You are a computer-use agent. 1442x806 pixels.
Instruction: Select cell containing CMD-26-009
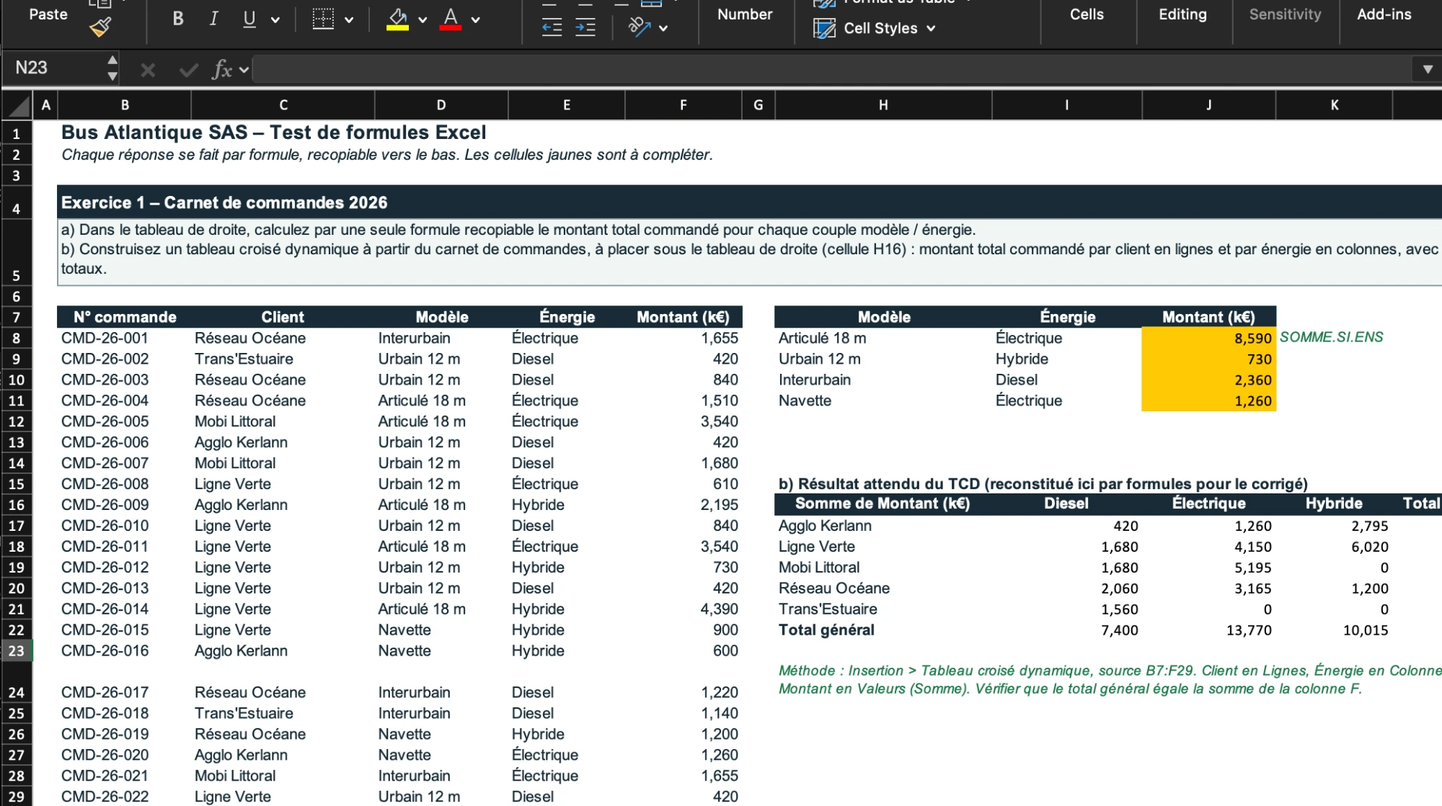[124, 505]
